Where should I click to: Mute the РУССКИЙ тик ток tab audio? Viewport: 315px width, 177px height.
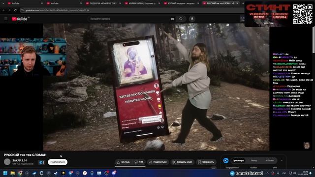233,3
